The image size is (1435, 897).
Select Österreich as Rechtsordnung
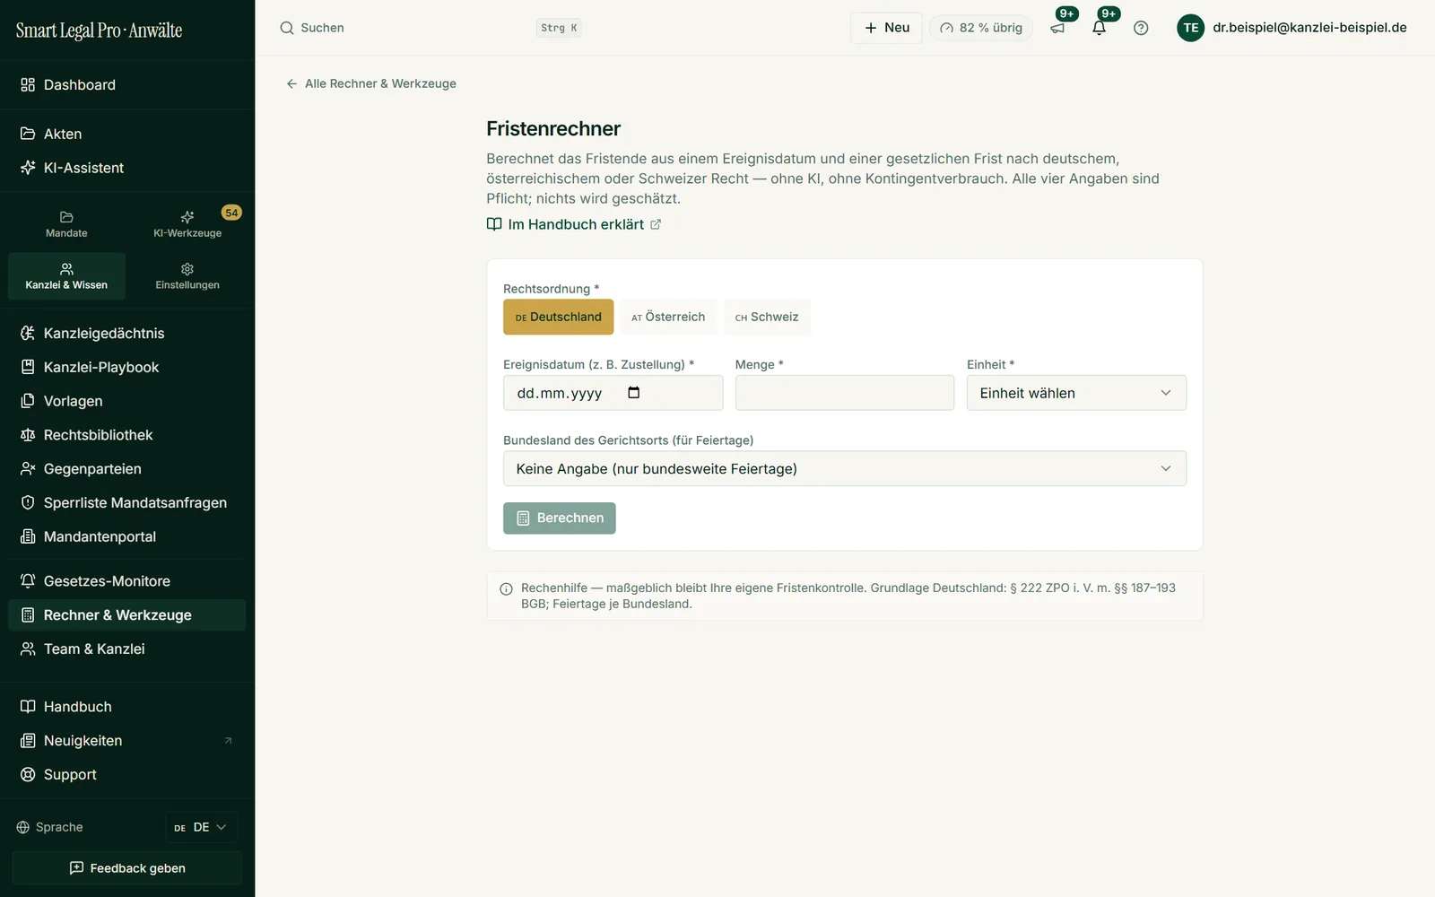click(x=668, y=318)
